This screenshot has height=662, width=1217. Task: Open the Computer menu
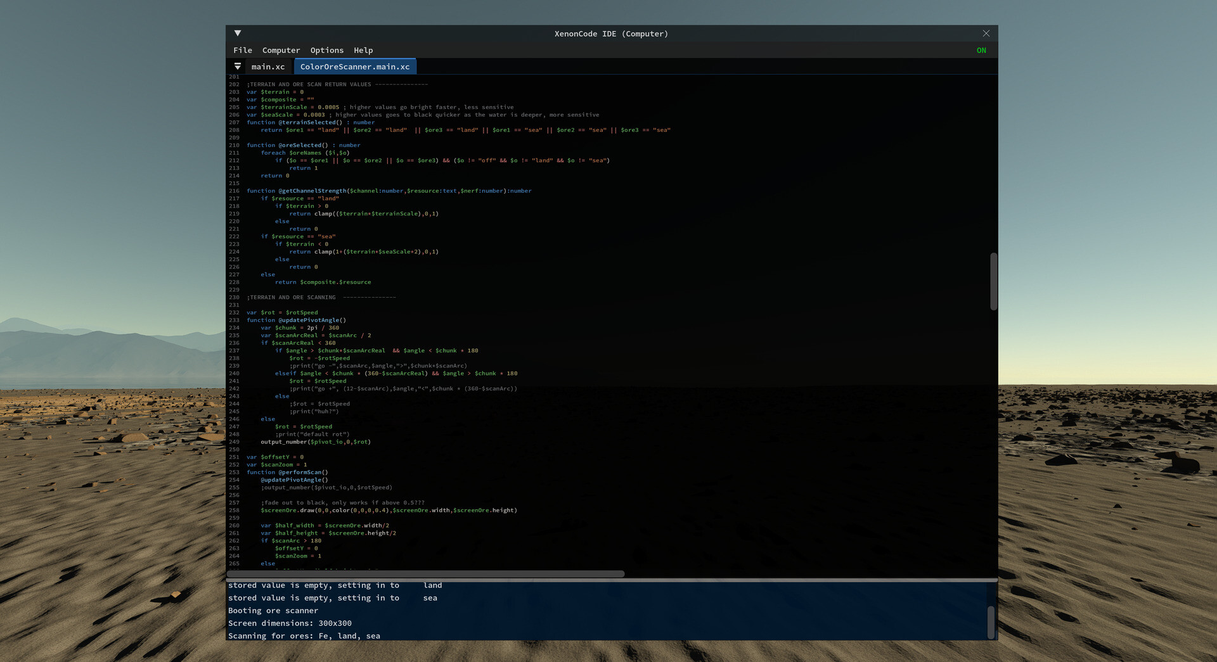tap(281, 49)
